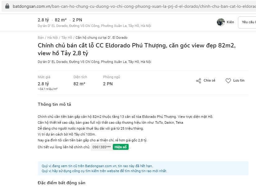Reveal phone number with Hiện số button
This screenshot has width=256, height=192.
pos(121,147)
